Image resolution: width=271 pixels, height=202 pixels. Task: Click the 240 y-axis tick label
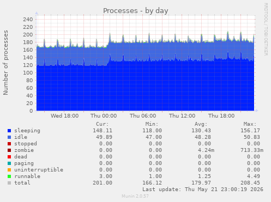pyautogui.click(x=28, y=20)
